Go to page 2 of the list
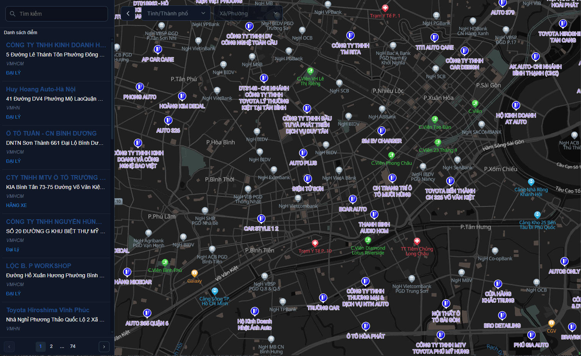 pyautogui.click(x=51, y=346)
